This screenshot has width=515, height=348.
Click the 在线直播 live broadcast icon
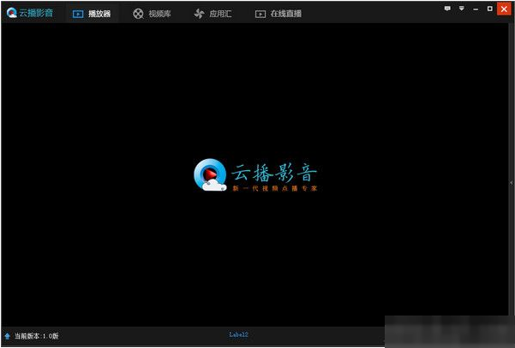pyautogui.click(x=260, y=14)
